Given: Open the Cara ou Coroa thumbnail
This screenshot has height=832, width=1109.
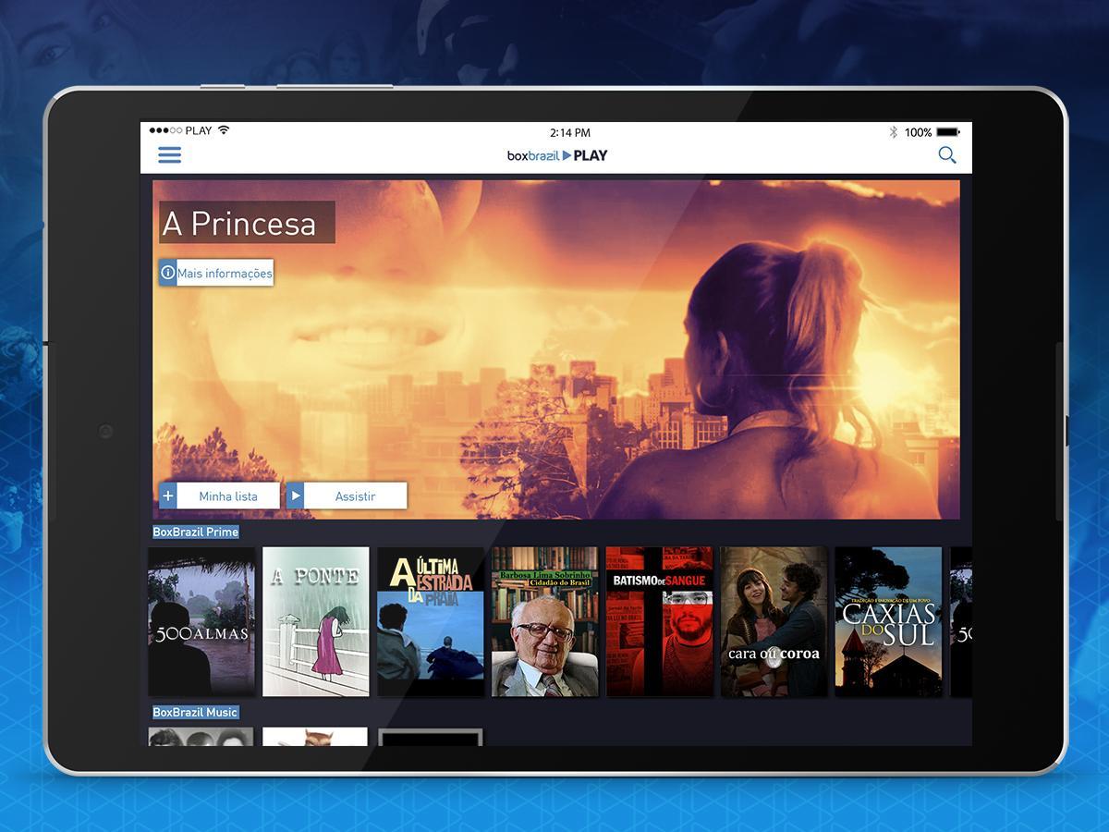Looking at the screenshot, I should point(774,621).
